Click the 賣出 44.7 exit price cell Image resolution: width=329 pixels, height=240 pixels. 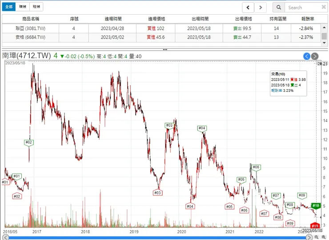[242, 37]
